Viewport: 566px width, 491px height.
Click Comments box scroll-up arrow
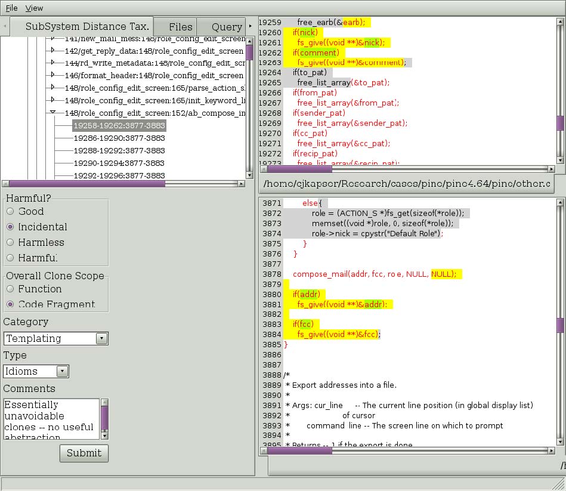pyautogui.click(x=105, y=402)
